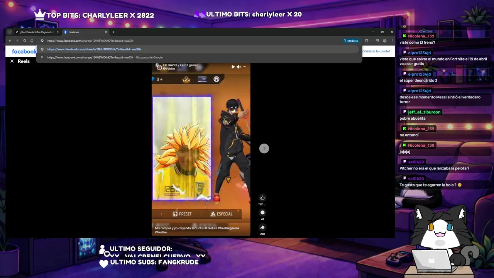Share the reel with the arrow icon
Image resolution: width=494 pixels, height=278 pixels.
point(262,227)
